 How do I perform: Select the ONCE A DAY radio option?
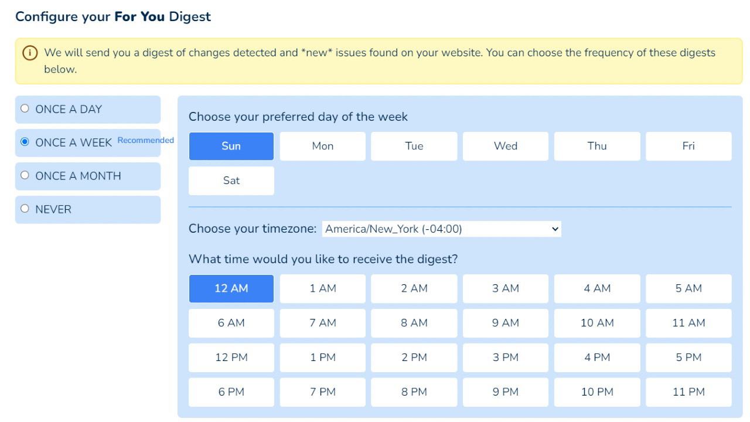tap(25, 108)
